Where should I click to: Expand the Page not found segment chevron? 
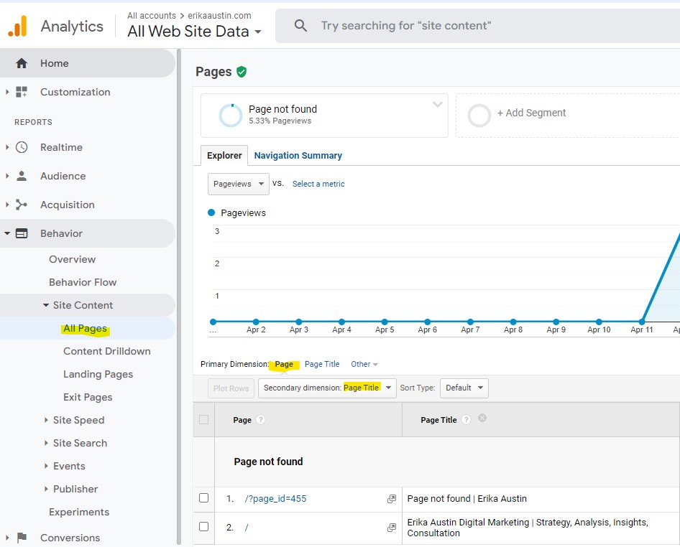pos(438,104)
